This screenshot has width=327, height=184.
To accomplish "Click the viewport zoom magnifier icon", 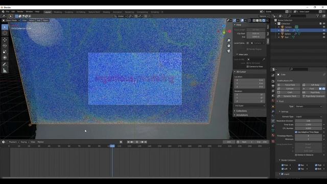I will click(x=229, y=40).
